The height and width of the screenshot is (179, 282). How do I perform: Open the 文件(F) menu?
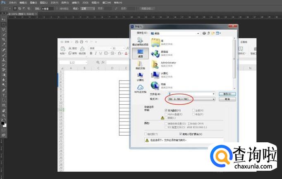tap(12, 3)
